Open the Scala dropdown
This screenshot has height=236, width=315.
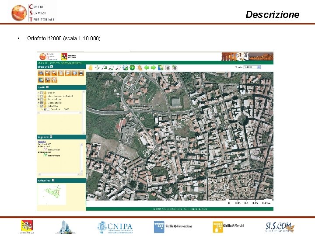pyautogui.click(x=259, y=67)
